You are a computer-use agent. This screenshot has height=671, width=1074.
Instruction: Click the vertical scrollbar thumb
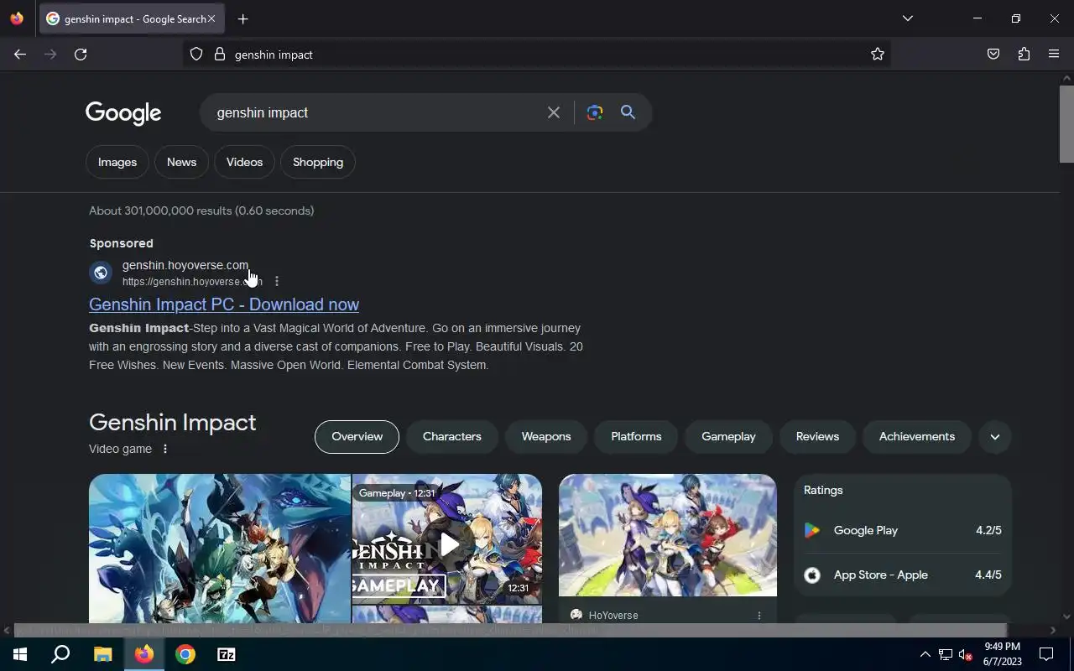[1066, 123]
